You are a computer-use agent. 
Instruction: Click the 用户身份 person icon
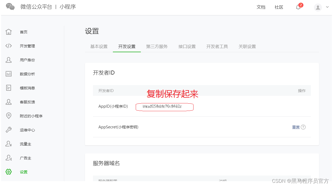[x=9, y=60]
